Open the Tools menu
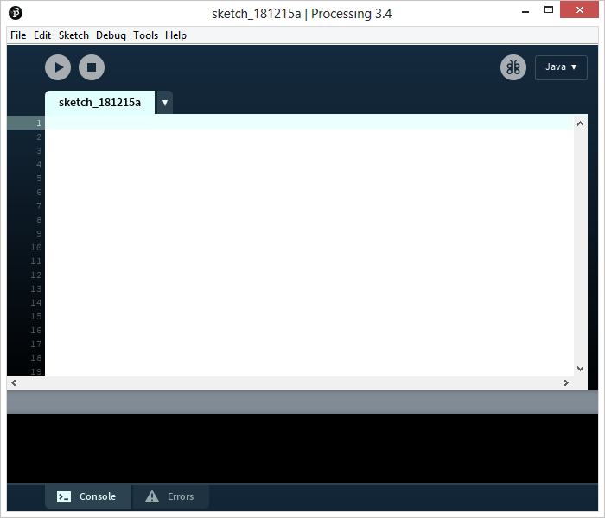605x518 pixels. [x=145, y=35]
